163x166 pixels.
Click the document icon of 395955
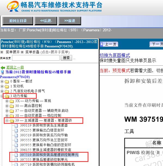point(16,145)
